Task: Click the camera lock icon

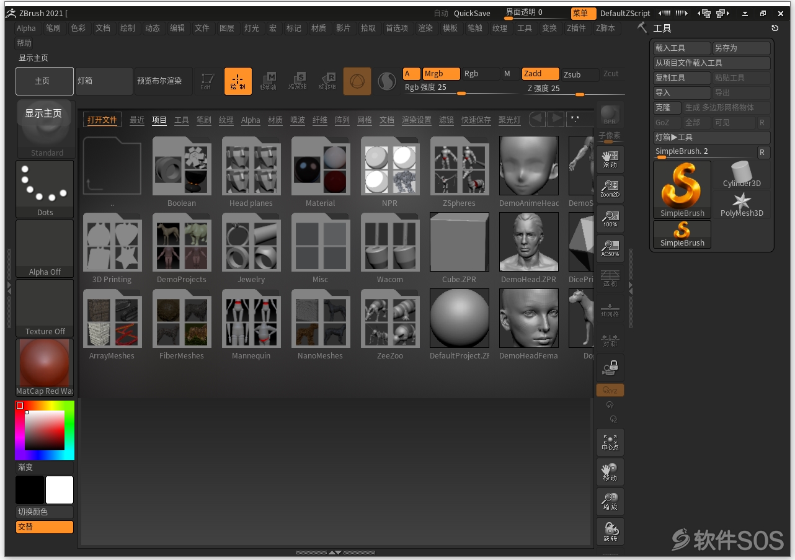Action: (610, 368)
